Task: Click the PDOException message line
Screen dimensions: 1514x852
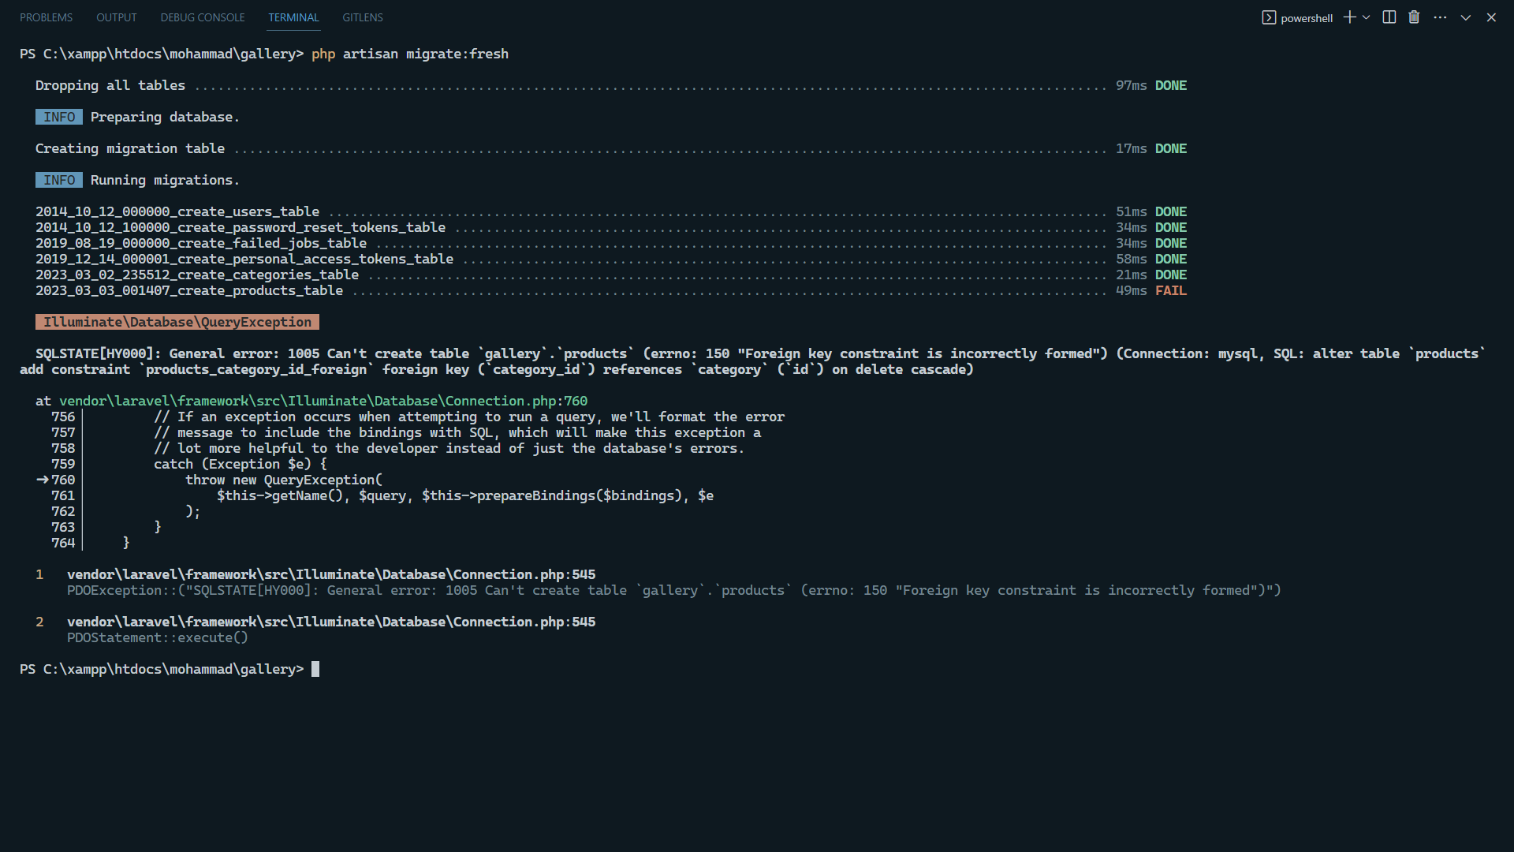Action: (674, 590)
